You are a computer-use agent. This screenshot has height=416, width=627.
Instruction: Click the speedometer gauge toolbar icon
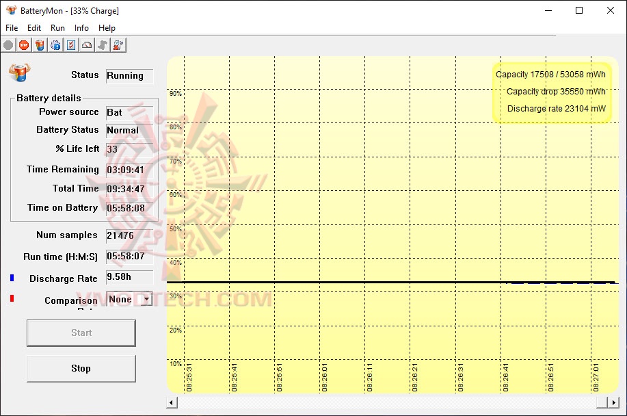[87, 45]
